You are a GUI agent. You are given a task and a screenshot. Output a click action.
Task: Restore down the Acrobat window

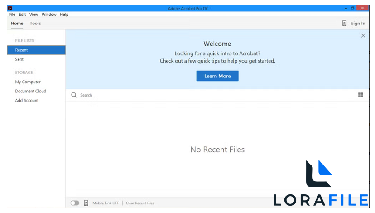352,8
